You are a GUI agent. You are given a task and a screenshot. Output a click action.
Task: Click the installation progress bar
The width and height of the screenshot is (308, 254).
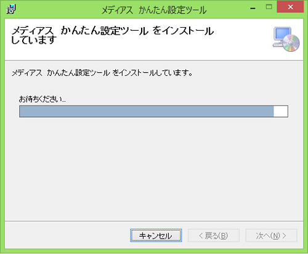click(x=153, y=112)
